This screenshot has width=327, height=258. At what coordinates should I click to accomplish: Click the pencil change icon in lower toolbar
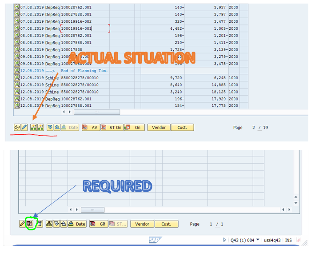22,224
